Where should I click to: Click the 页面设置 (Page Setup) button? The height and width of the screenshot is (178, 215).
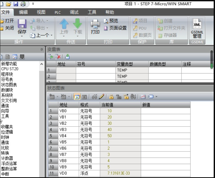coord(115,28)
